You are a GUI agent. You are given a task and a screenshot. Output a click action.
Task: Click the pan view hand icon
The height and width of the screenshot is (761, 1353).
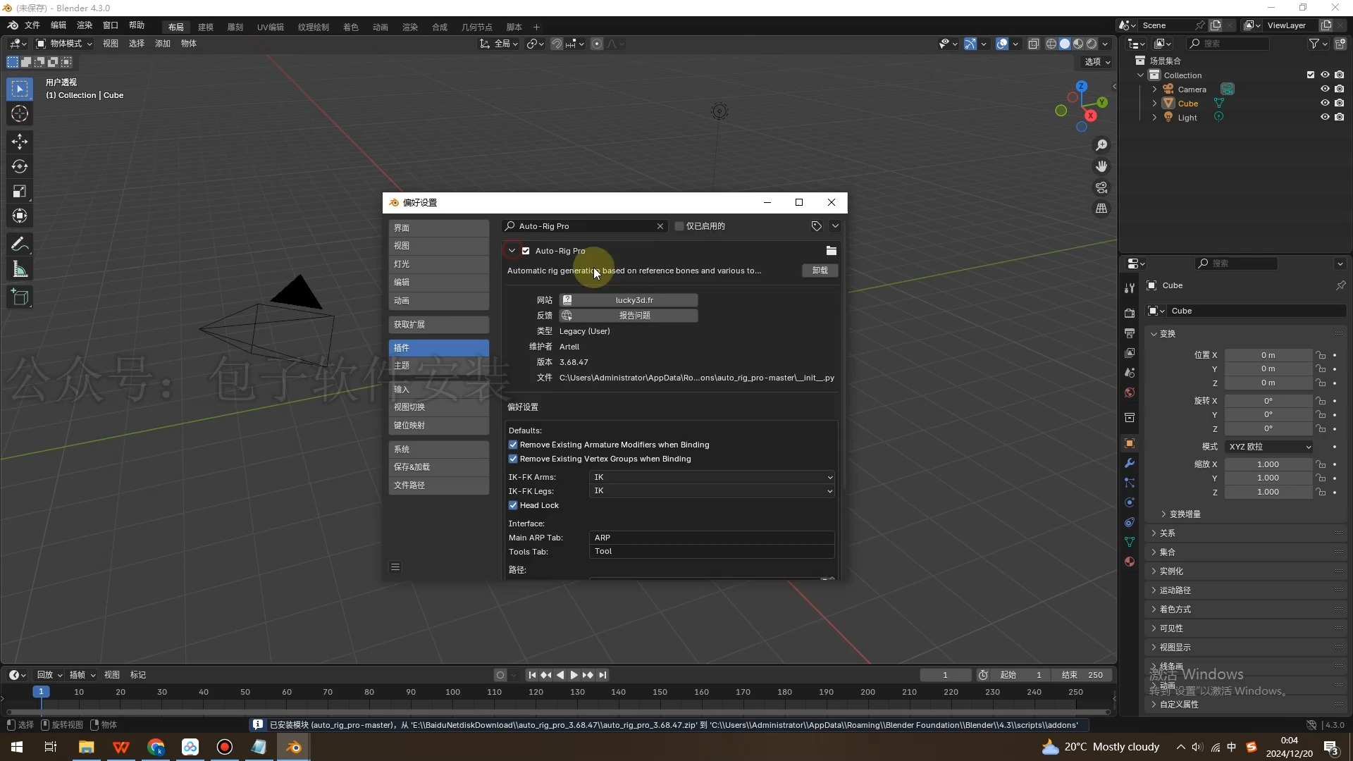tap(1101, 166)
